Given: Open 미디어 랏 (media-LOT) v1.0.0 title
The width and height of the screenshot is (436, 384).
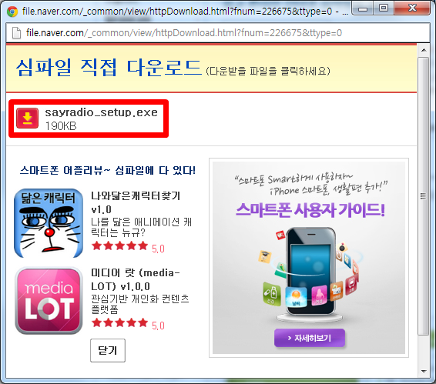Looking at the screenshot, I should (136, 279).
